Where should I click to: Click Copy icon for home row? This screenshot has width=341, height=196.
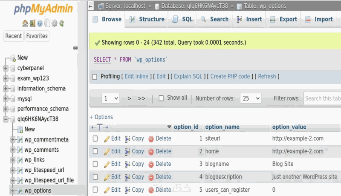point(127,152)
